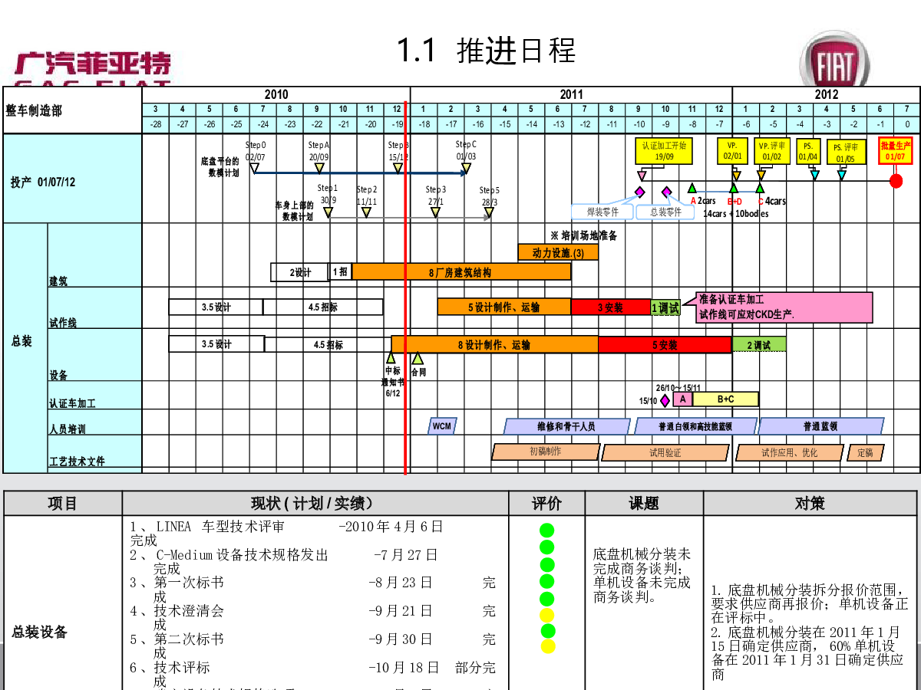The width and height of the screenshot is (921, 690).
Task: Click the 中标通知书 triangle marker
Action: [x=391, y=357]
